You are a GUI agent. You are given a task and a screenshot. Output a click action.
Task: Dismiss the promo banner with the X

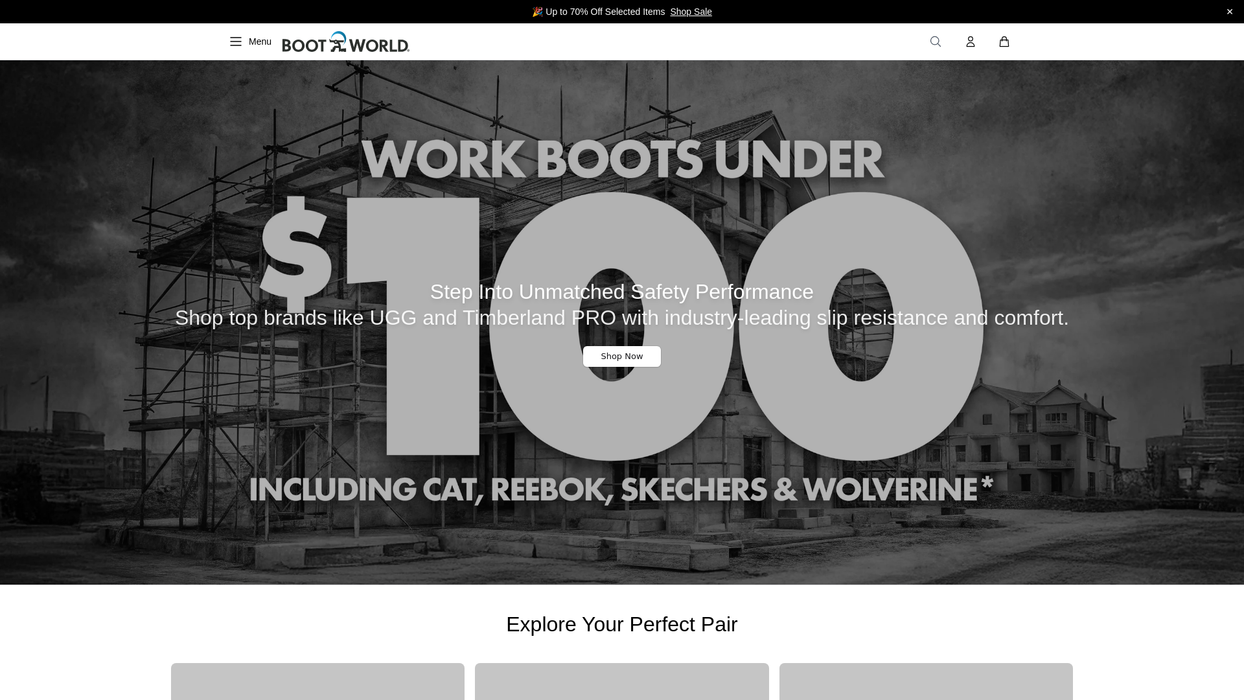coord(1230,12)
